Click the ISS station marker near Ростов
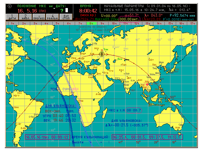This screenshot has height=152, width=203. pos(102,54)
